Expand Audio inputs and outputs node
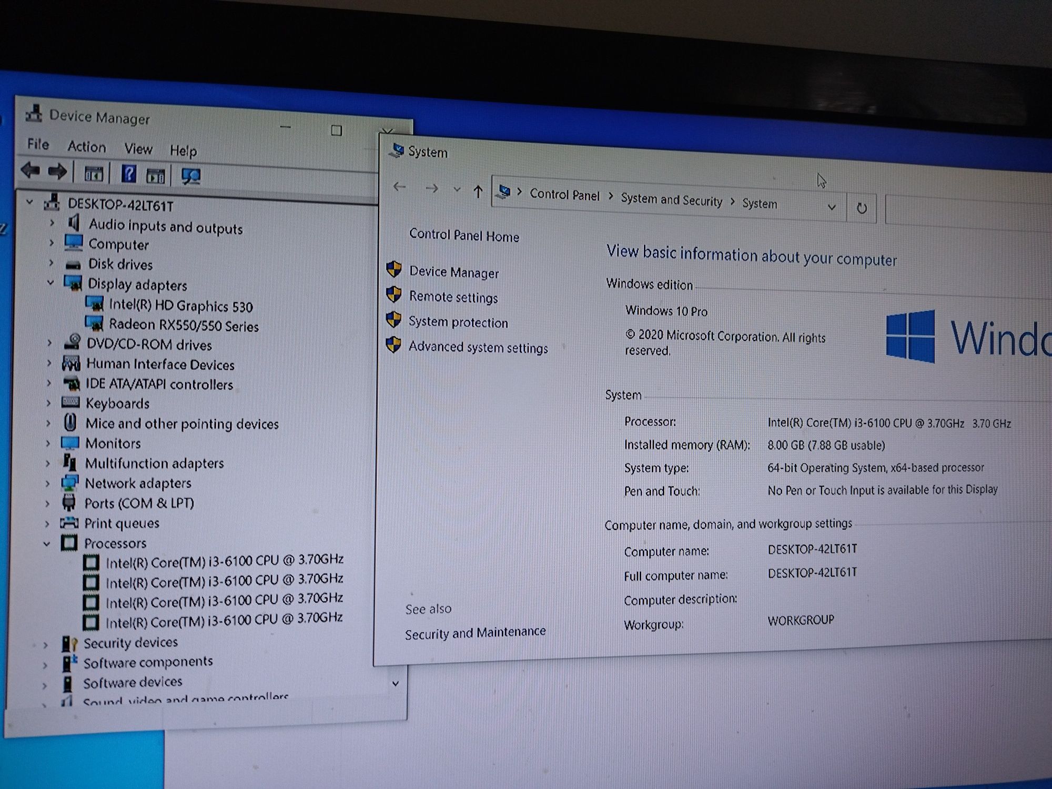This screenshot has width=1052, height=789. pos(52,222)
